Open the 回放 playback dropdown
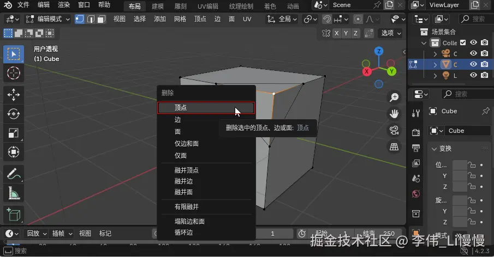The image size is (494, 257). click(x=37, y=234)
